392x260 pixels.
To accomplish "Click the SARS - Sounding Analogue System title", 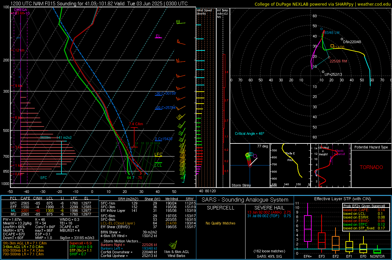I will [x=245, y=200].
